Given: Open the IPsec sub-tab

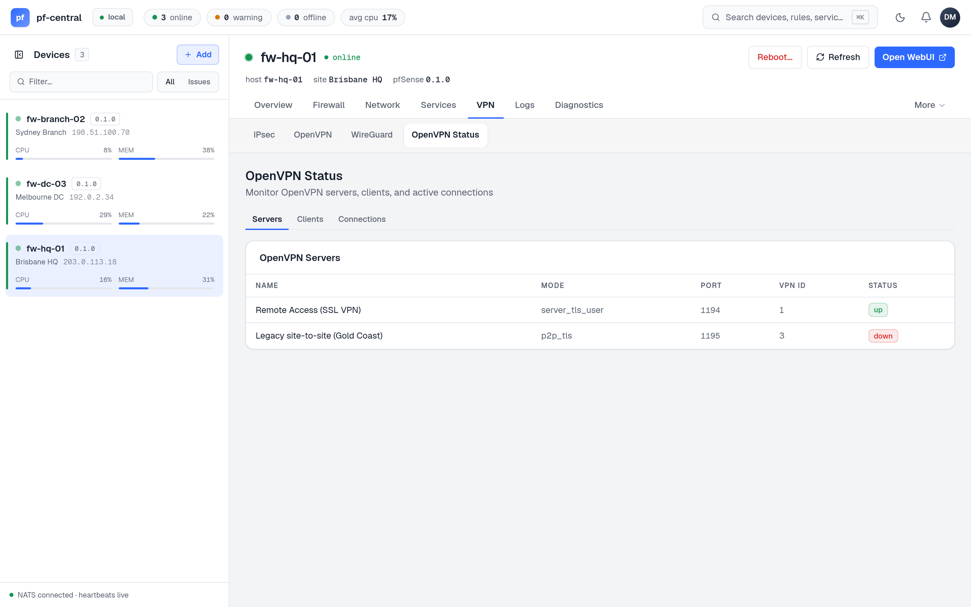Looking at the screenshot, I should coord(264,135).
